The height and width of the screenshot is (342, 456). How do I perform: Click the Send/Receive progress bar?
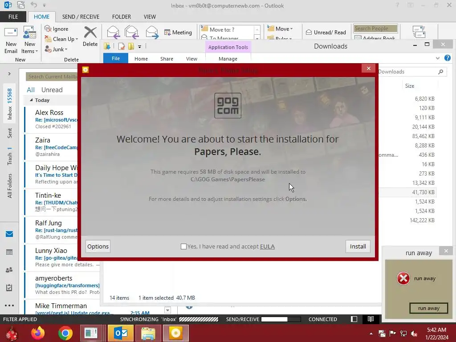(x=281, y=319)
